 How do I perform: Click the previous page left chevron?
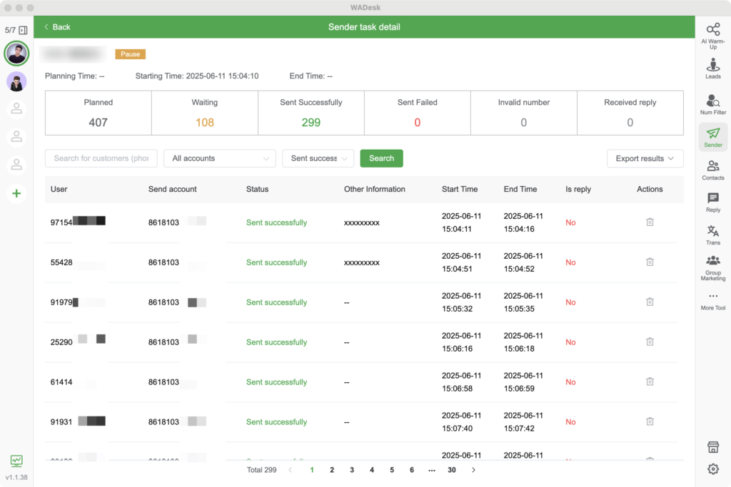(291, 470)
